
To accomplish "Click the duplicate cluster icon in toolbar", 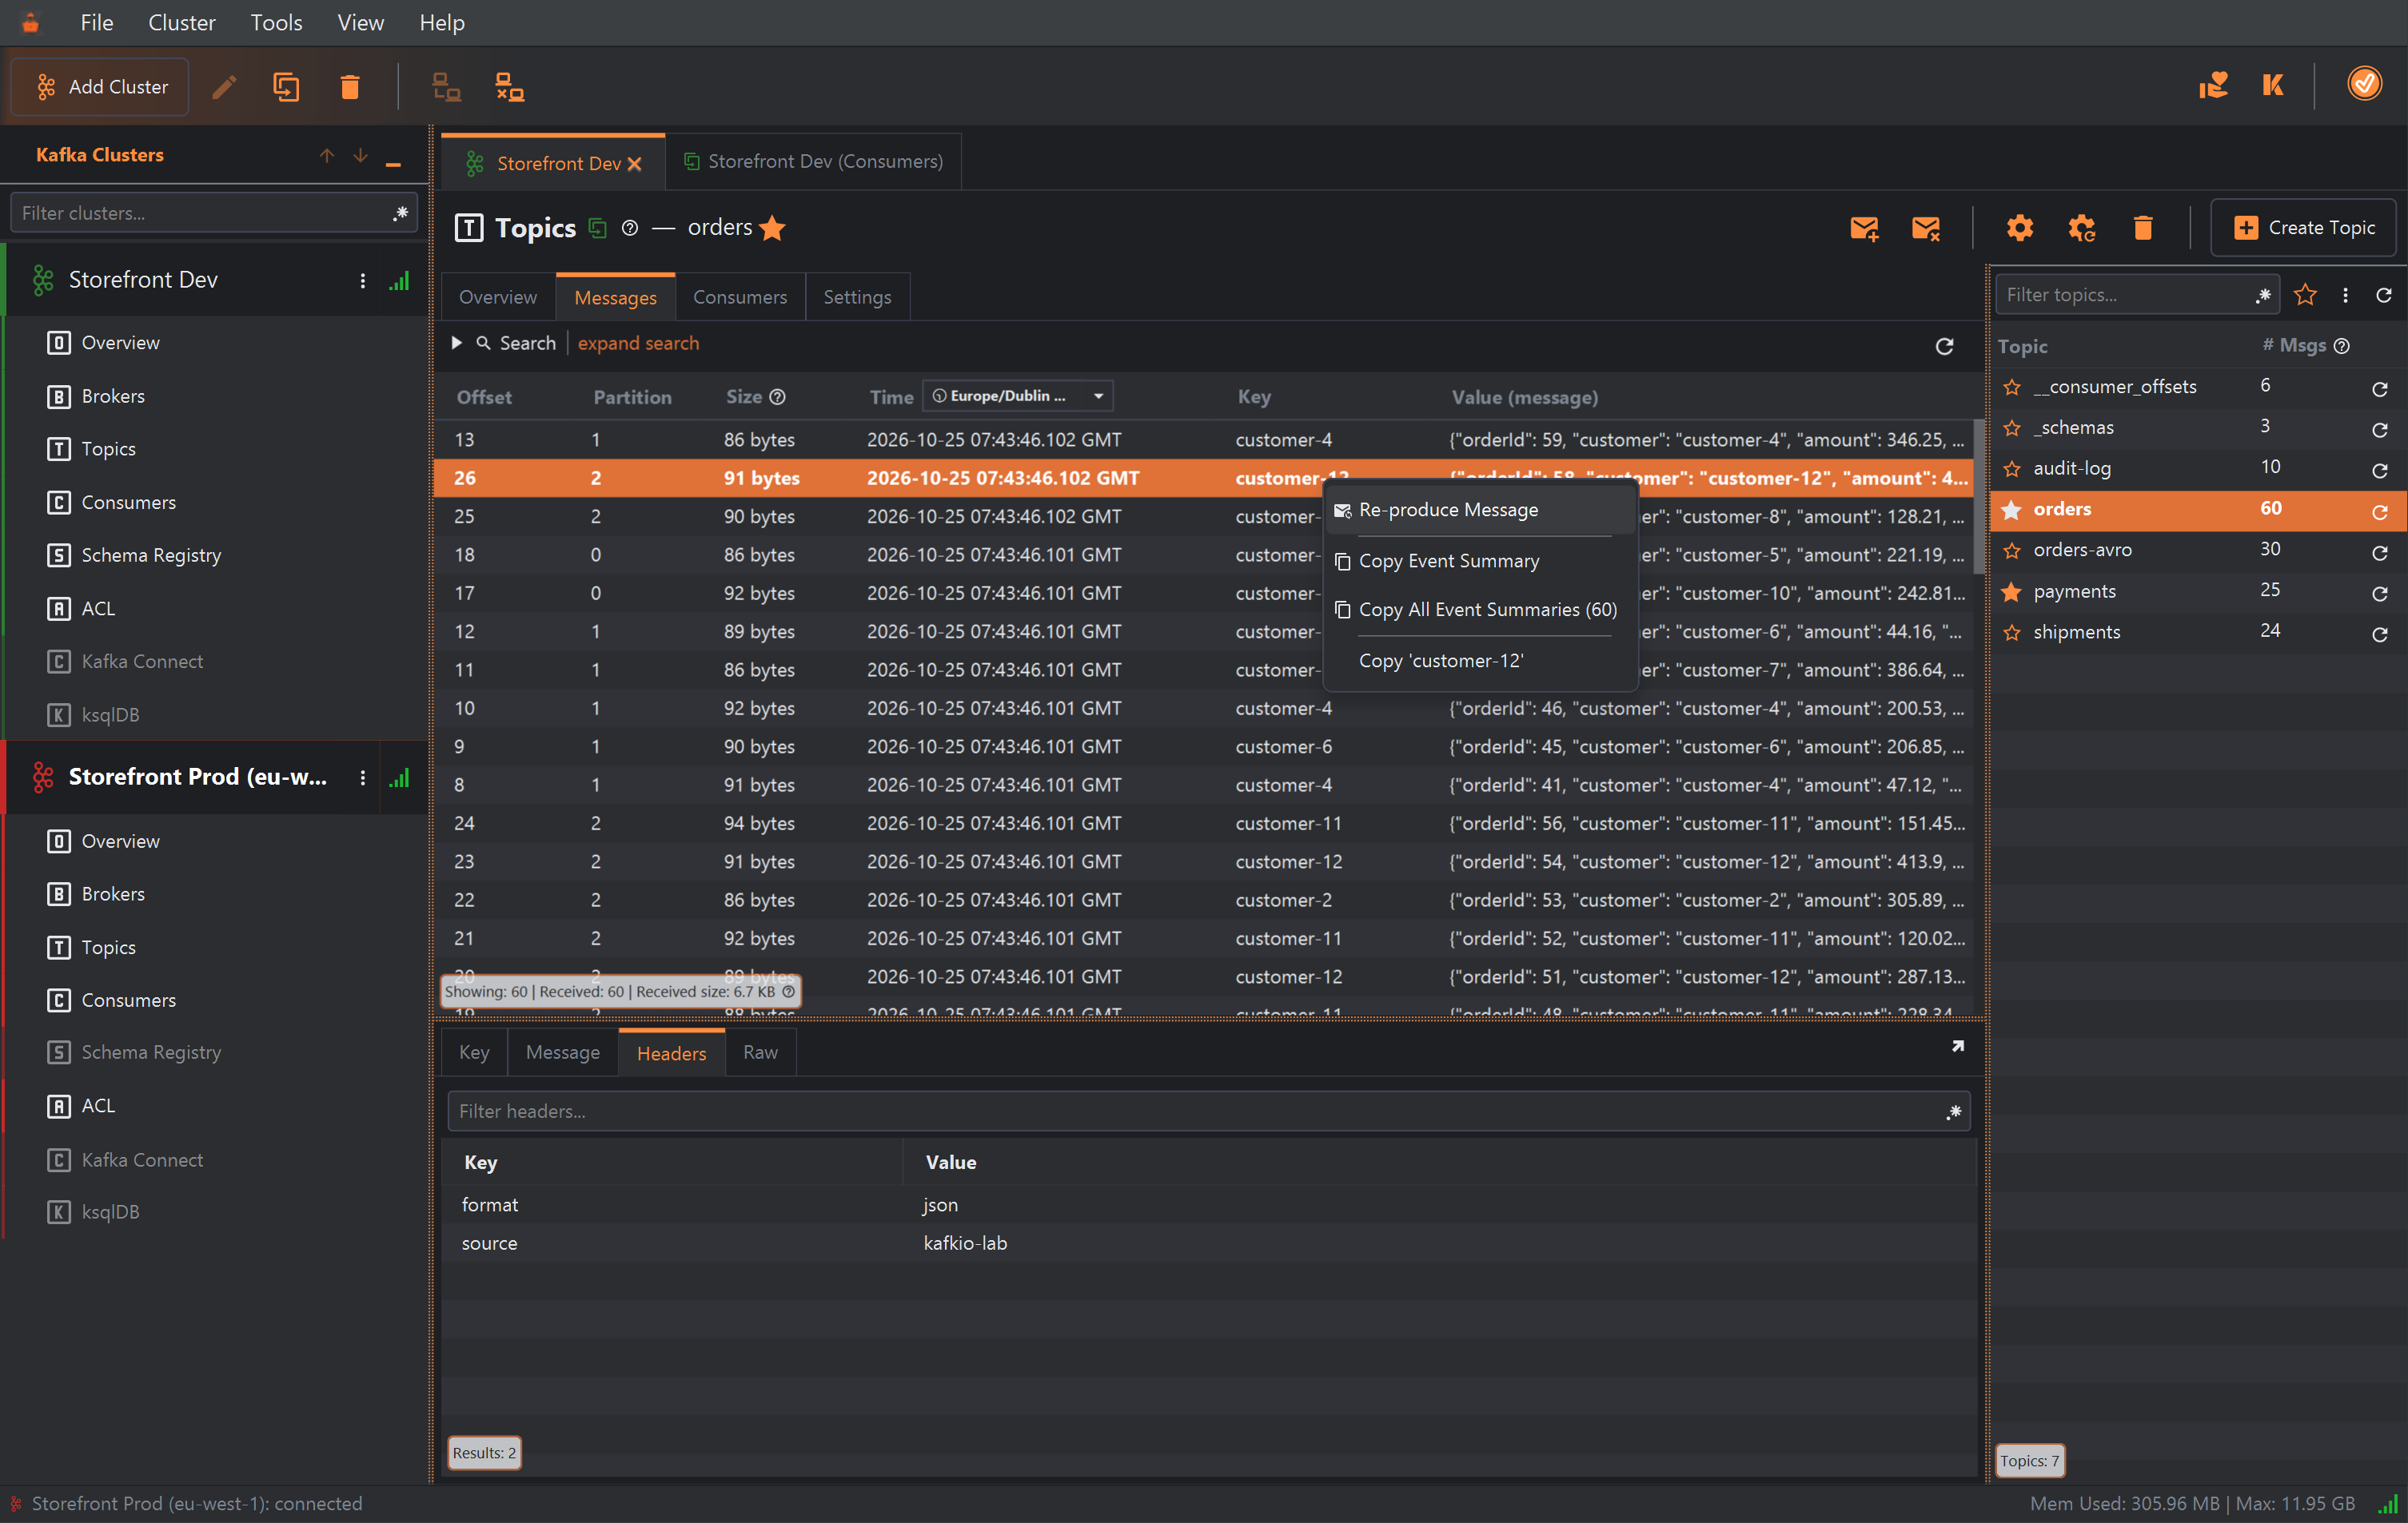I will (x=286, y=87).
